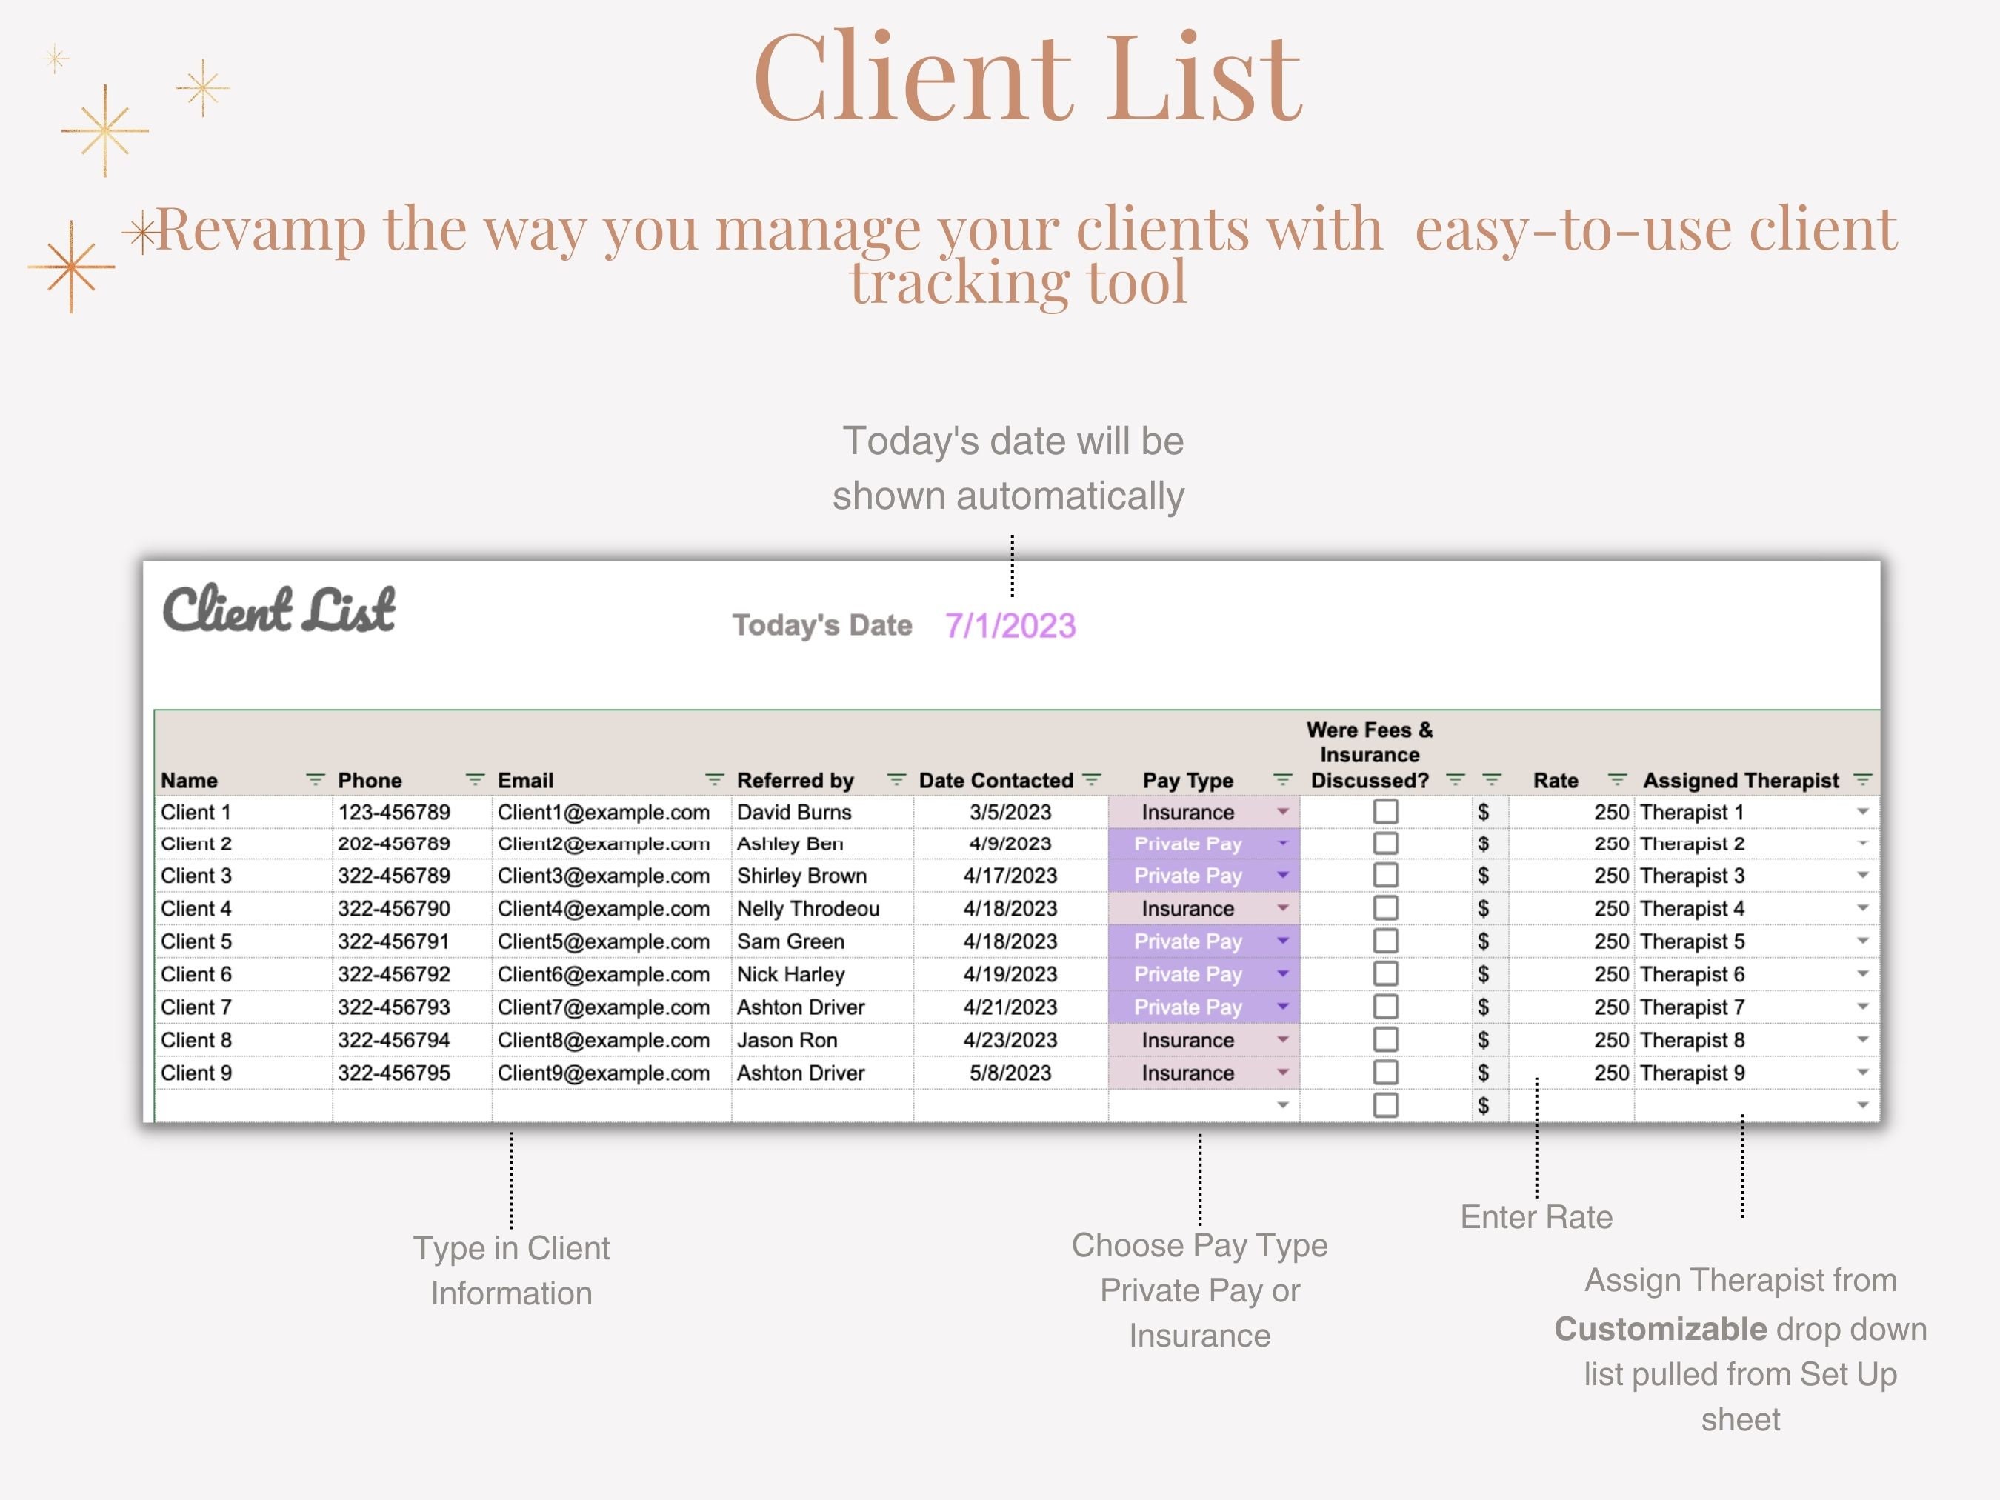Open the Assigned Therapist dropdown for Client 3
Screen dimensions: 2000x1500
(1862, 876)
